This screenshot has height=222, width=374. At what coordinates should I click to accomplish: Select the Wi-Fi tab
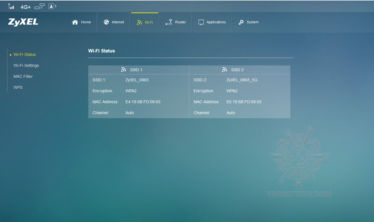pos(145,22)
